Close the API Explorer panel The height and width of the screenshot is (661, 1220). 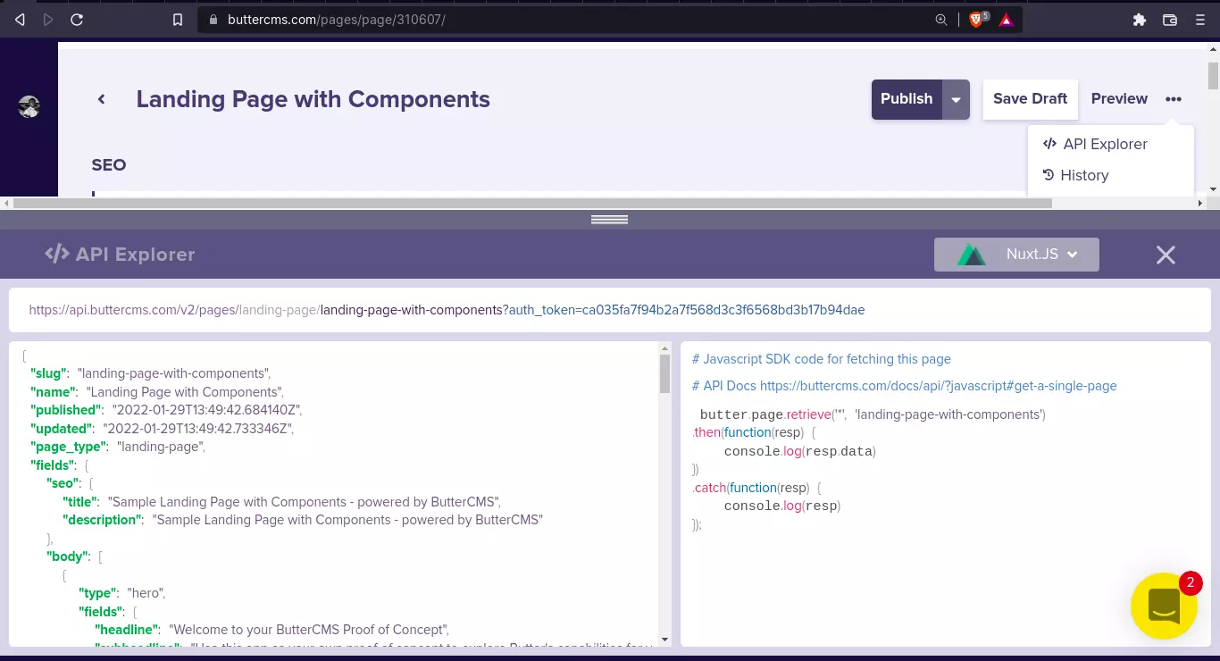pos(1166,255)
